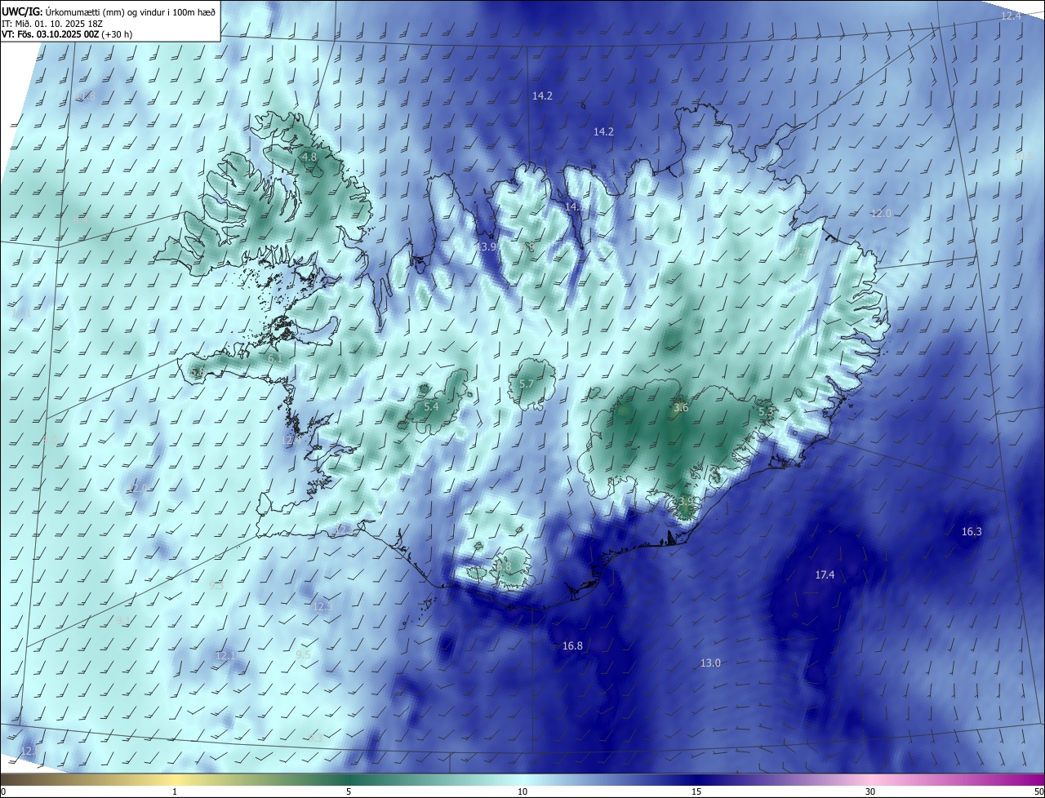This screenshot has height=798, width=1045.
Task: Click the valid time line "VT: Fös. 03.10.2025 00Z (+30 h)"
Action: [x=67, y=34]
